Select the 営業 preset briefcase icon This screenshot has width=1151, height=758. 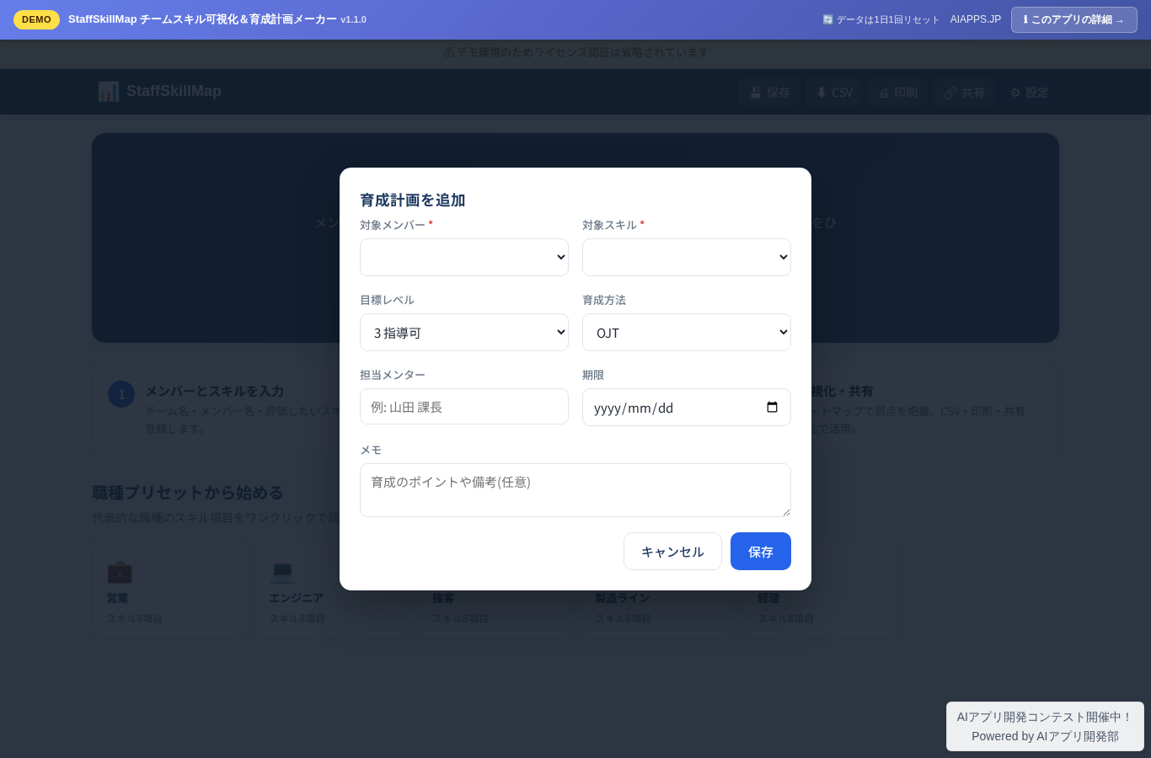coord(120,572)
